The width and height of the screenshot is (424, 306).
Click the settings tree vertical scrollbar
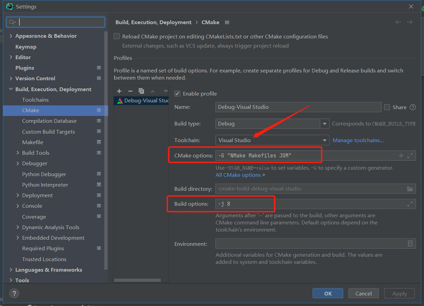click(x=106, y=150)
